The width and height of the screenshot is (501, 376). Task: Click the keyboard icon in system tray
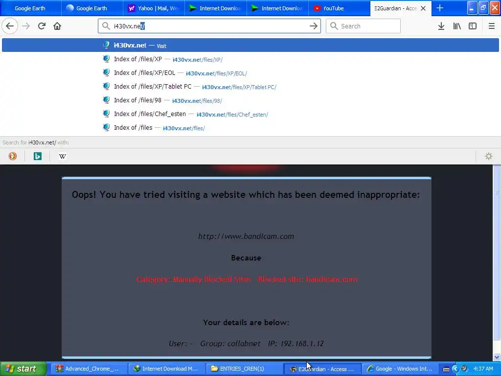(x=446, y=369)
